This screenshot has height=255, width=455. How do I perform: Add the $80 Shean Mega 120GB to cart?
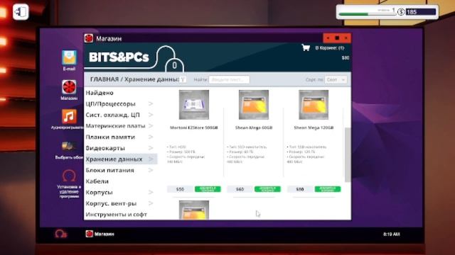[x=328, y=189]
